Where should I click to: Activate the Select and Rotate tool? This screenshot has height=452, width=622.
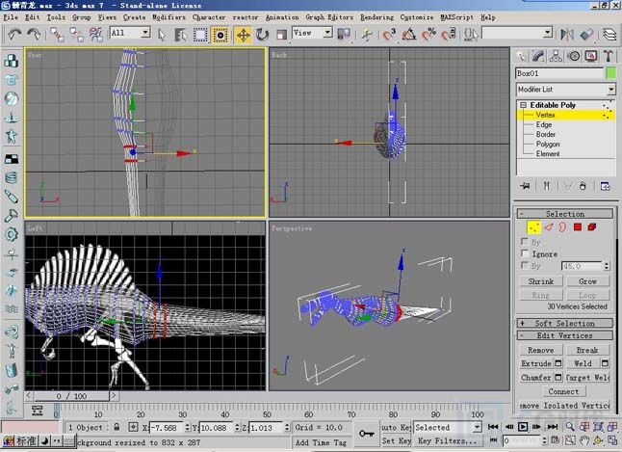[262, 35]
